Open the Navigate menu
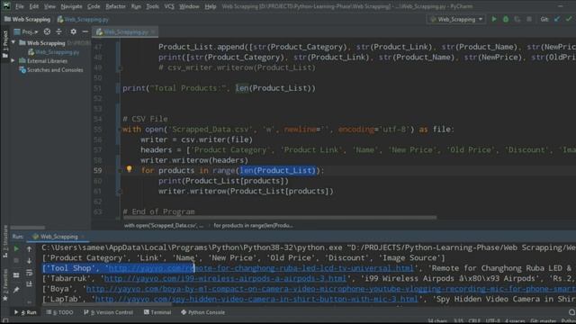 (x=71, y=6)
